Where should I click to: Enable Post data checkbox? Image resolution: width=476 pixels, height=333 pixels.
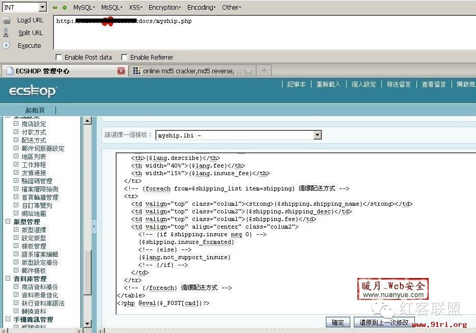pyautogui.click(x=59, y=57)
